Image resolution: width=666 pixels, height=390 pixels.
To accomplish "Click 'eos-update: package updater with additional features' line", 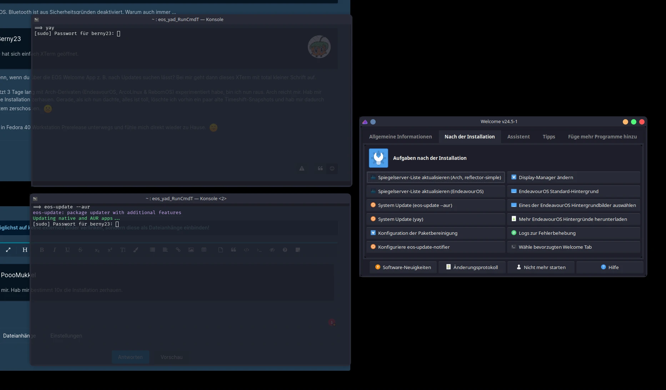I will coord(107,213).
